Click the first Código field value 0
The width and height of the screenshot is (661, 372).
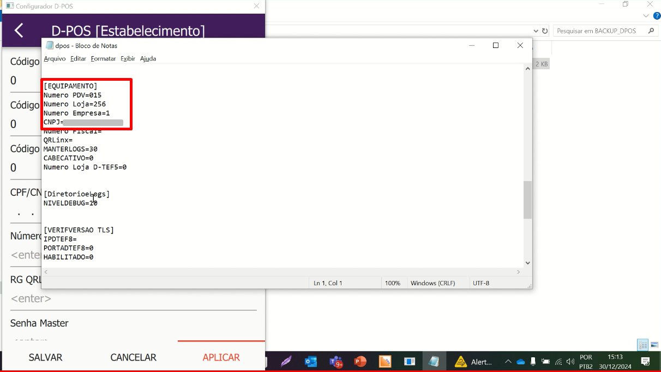click(x=14, y=81)
